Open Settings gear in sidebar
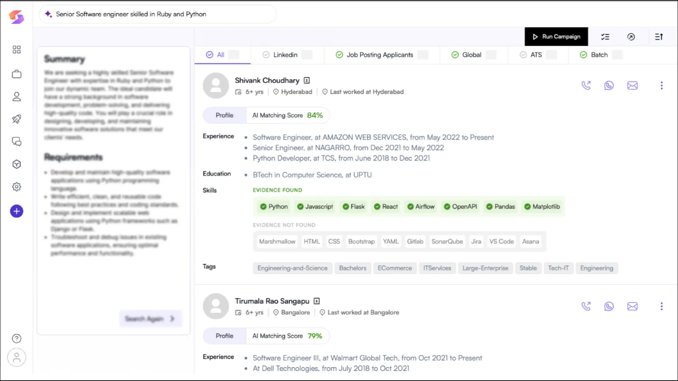Viewport: 678px width, 381px height. (16, 187)
